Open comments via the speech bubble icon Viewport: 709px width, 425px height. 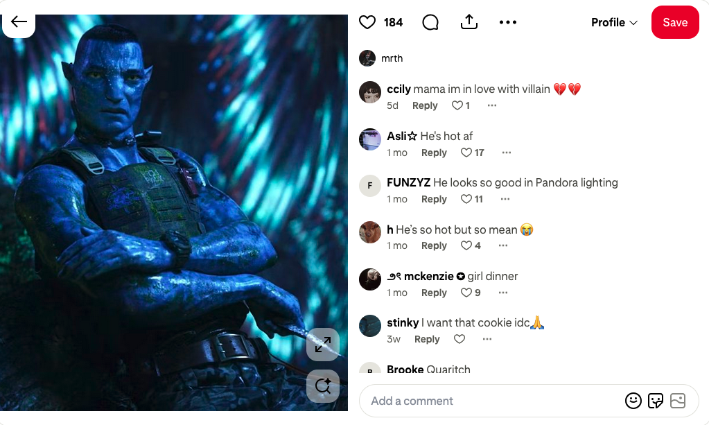(x=430, y=22)
